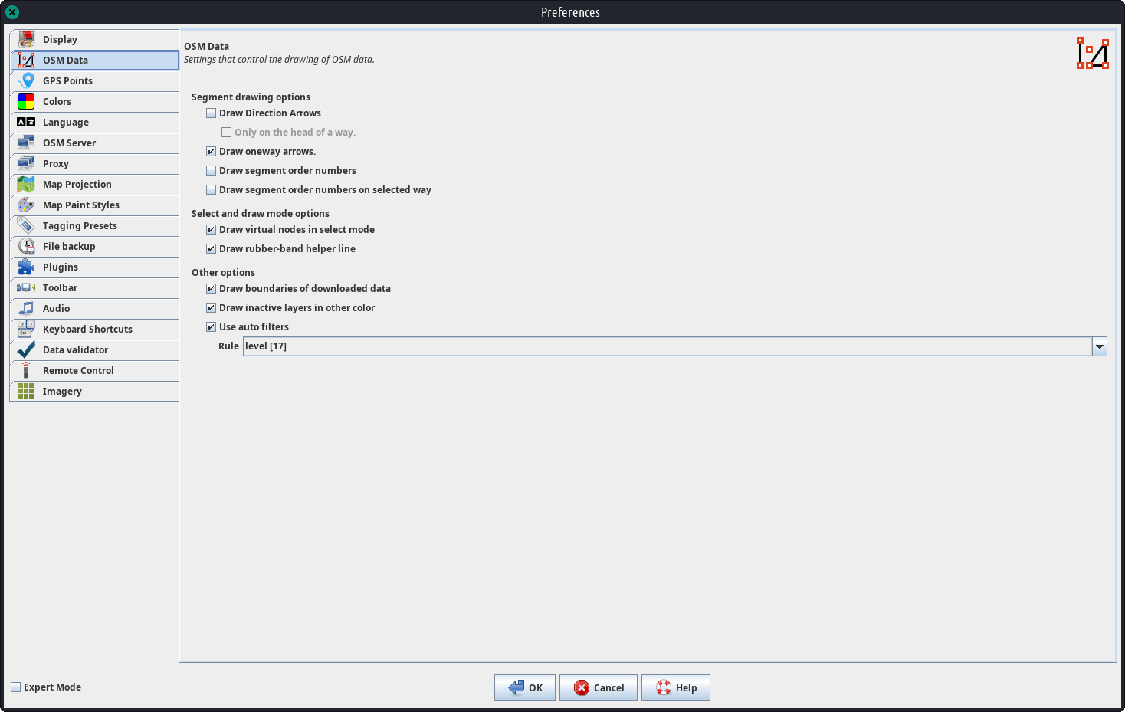Click the Map Projection map icon

click(x=26, y=184)
